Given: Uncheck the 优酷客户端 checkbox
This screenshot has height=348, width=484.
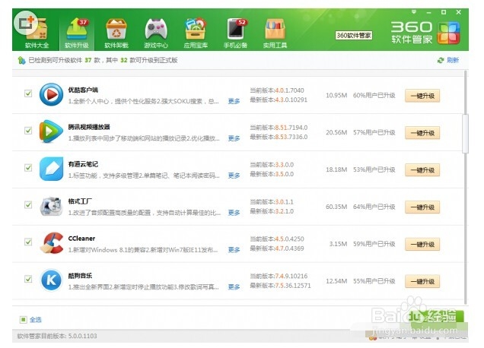Looking at the screenshot, I should 28,93.
